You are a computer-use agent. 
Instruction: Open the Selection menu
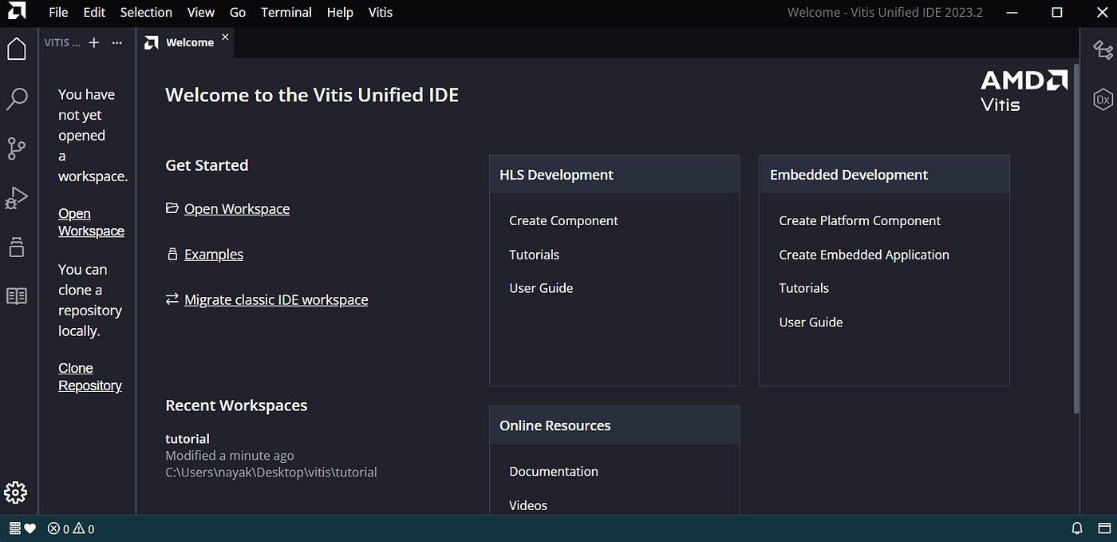(x=146, y=12)
